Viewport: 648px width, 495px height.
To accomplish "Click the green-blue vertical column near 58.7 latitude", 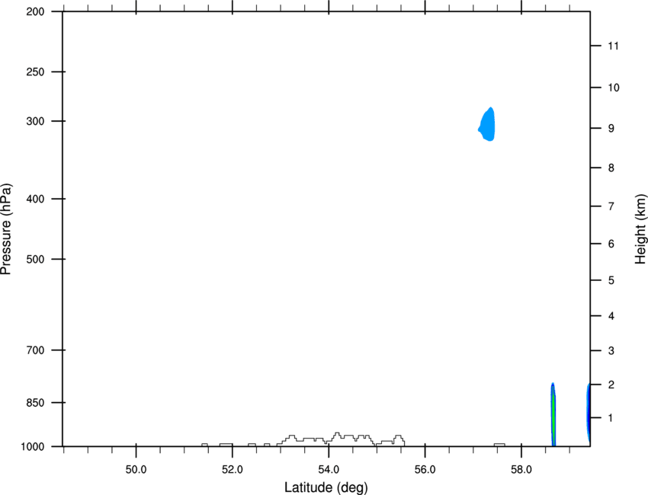I will point(553,415).
